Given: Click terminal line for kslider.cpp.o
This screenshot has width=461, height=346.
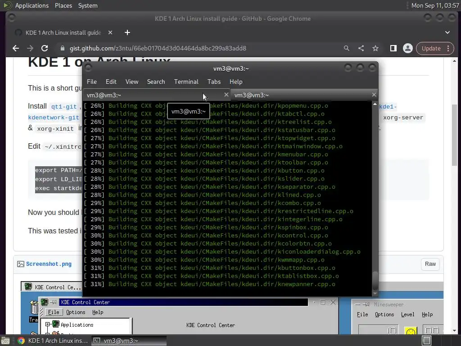Looking at the screenshot, I should tap(204, 178).
